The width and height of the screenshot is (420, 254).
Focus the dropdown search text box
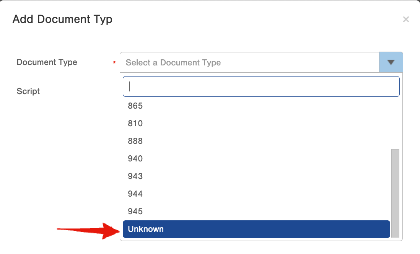[261, 86]
